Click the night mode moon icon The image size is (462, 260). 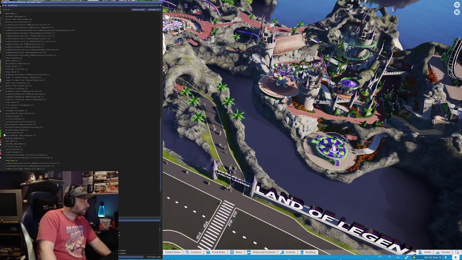pos(406,257)
